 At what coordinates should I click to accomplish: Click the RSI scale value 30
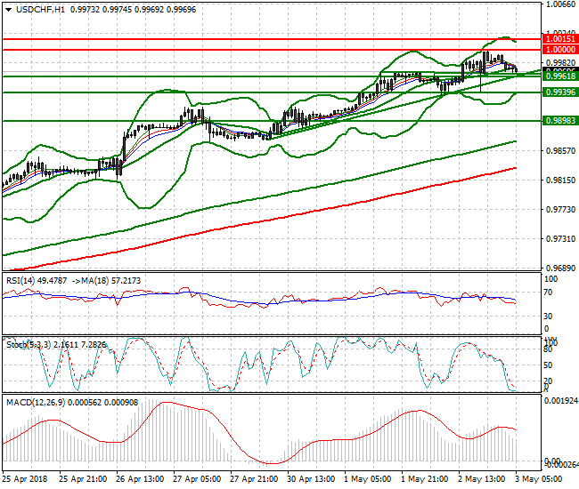[549, 317]
